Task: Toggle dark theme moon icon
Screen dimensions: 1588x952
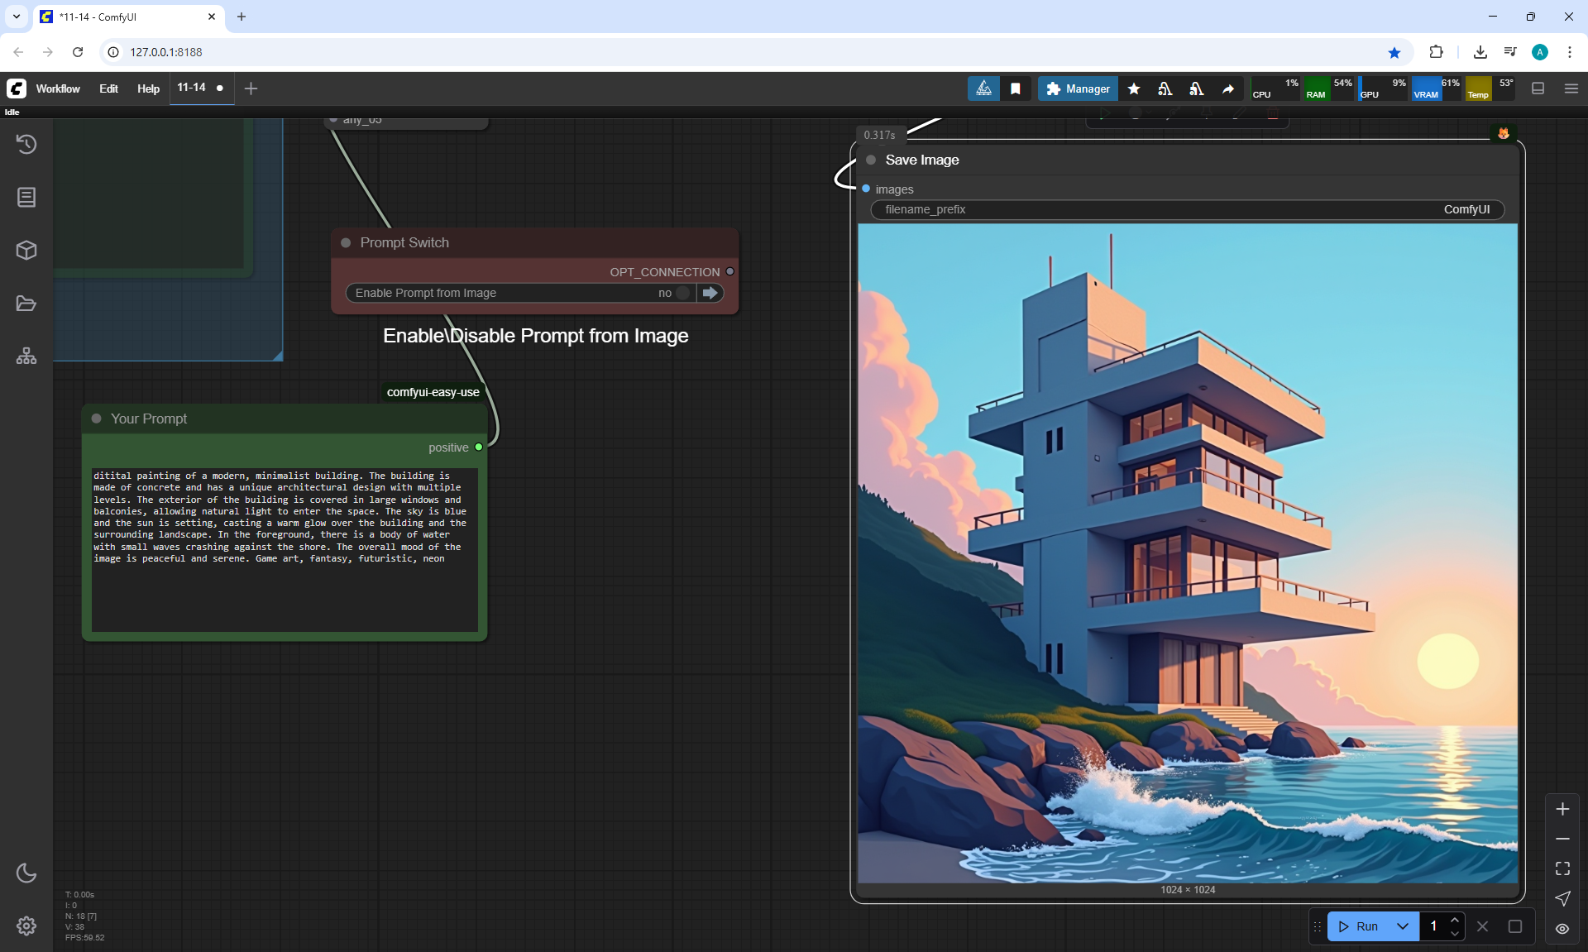Action: click(x=26, y=873)
